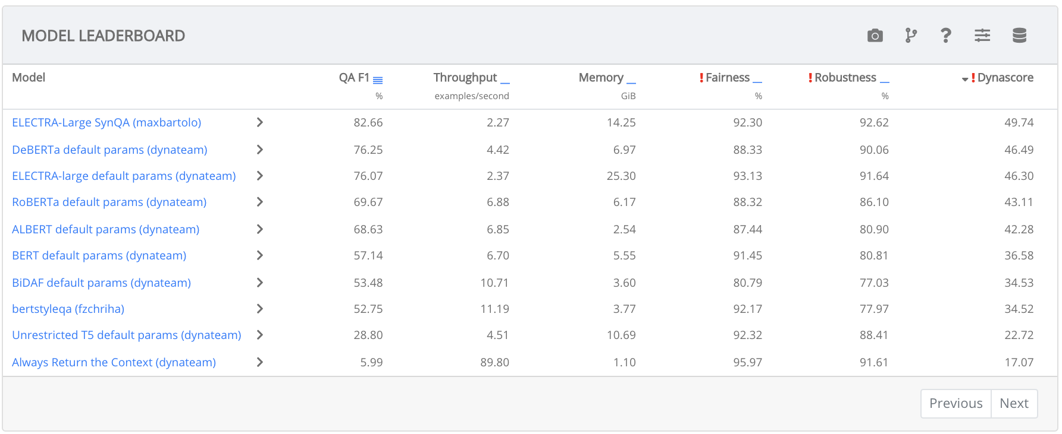Expand the RoBERTa default params row
Image resolution: width=1062 pixels, height=434 pixels.
coord(259,202)
